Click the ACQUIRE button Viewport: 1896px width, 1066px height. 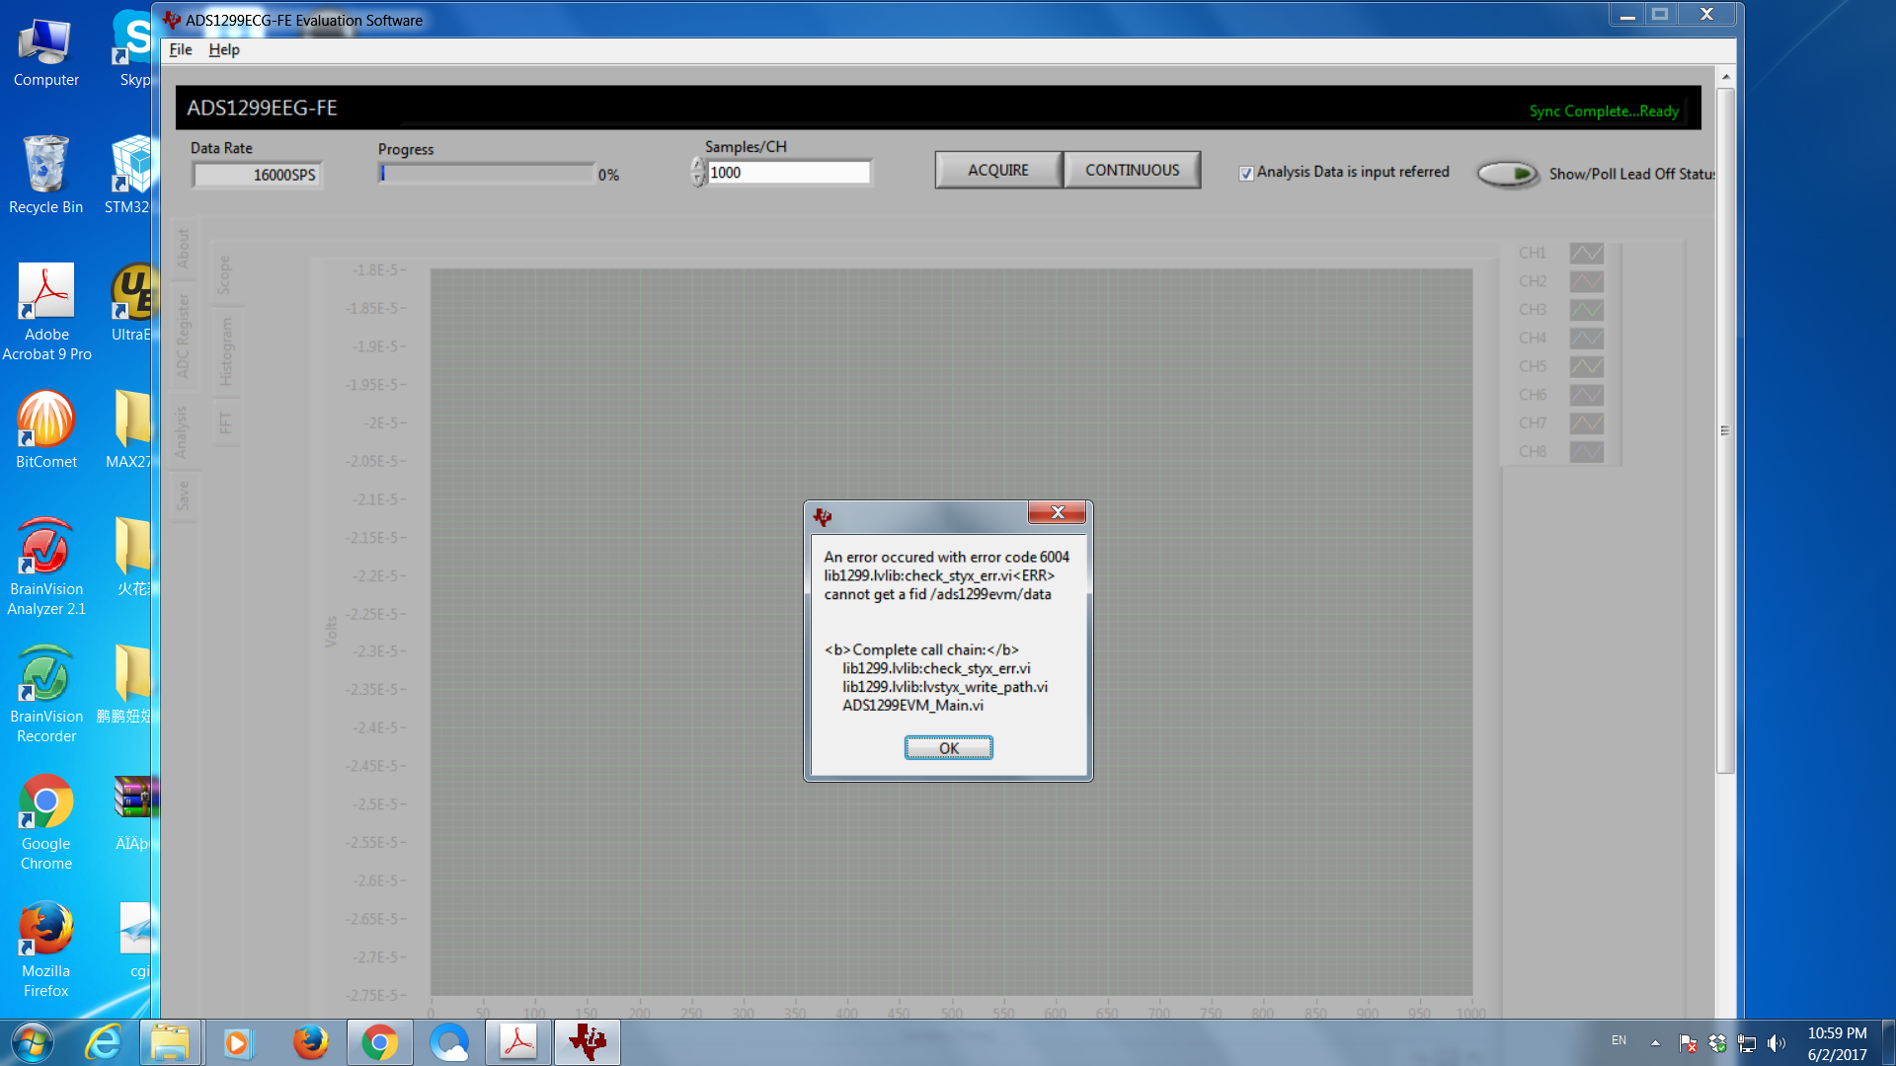997,170
